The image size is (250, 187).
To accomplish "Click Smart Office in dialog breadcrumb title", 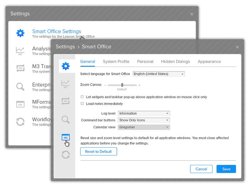I will tap(97, 46).
